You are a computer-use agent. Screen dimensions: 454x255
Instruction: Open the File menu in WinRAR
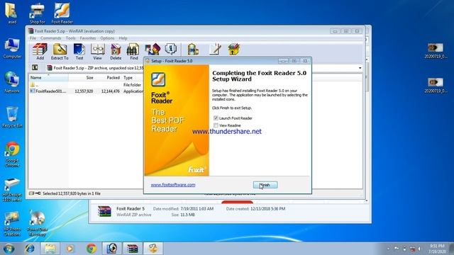[x=33, y=38]
